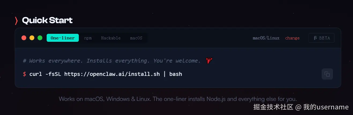This screenshot has height=115, width=353.
Task: Open the Hackable tab
Action: point(111,38)
